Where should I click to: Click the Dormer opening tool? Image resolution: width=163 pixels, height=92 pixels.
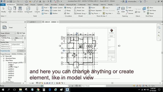point(130,14)
